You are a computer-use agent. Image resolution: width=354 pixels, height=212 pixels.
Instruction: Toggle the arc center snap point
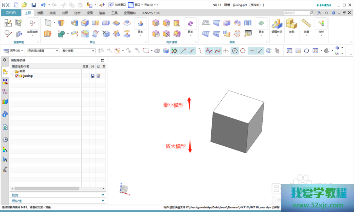(x=235, y=51)
